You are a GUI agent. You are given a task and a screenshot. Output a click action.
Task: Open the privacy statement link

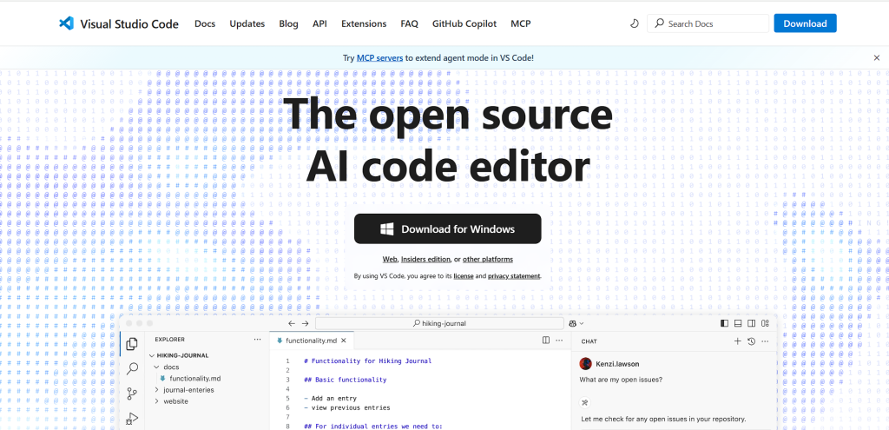coord(514,276)
